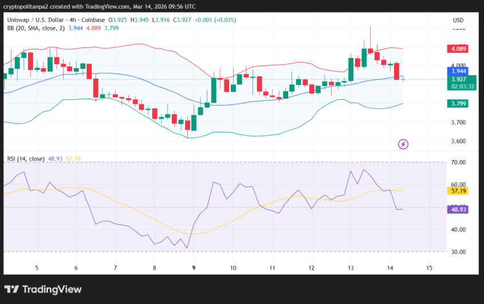Image resolution: width=484 pixels, height=304 pixels.
Task: Click the 40.00 RSI axis label
Action: click(x=458, y=230)
